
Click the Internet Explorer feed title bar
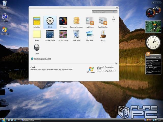(x=153, y=57)
